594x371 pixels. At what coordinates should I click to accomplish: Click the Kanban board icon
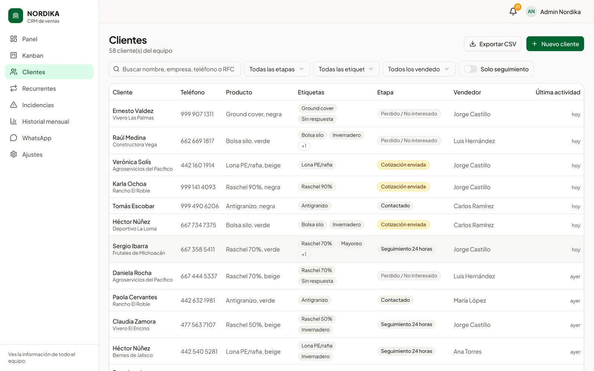click(x=14, y=55)
